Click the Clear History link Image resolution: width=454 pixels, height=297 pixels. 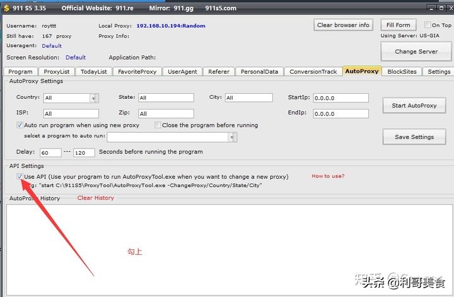point(95,198)
